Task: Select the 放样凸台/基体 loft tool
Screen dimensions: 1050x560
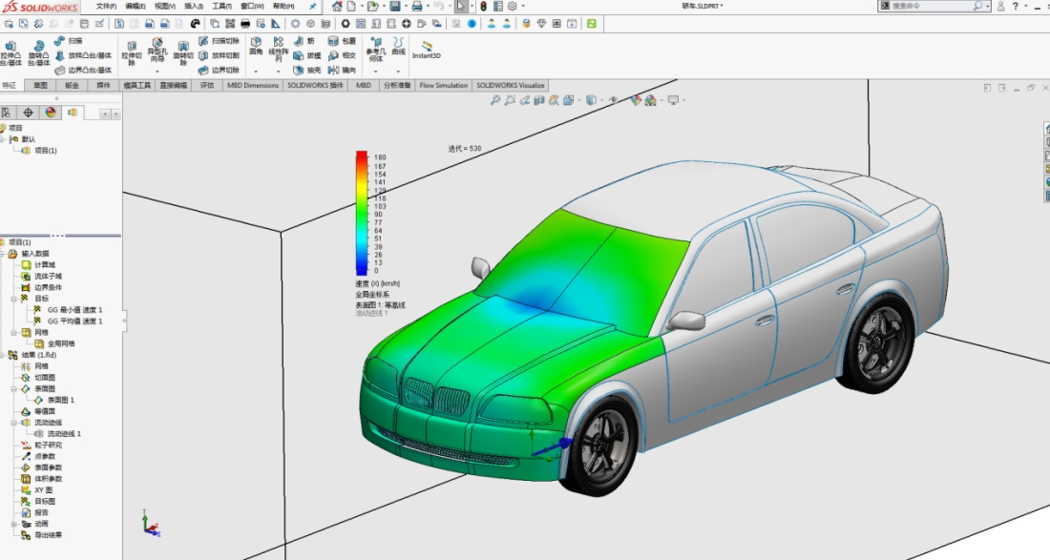Action: (x=83, y=55)
